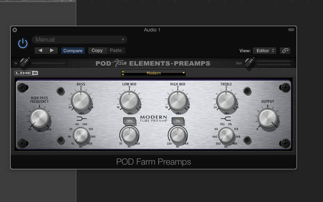Click the Copy button
This screenshot has height=202, width=323.
point(97,50)
